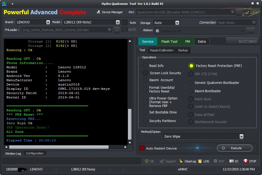The height and width of the screenshot is (175, 262).
Task: Click the log horizontal scrollbar thumb
Action: [59, 147]
